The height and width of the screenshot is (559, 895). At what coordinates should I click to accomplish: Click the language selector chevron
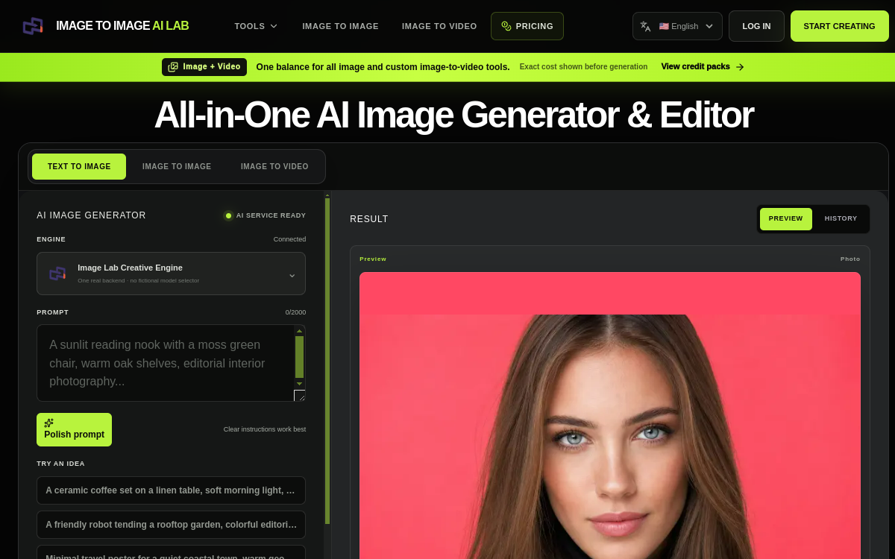pyautogui.click(x=709, y=26)
